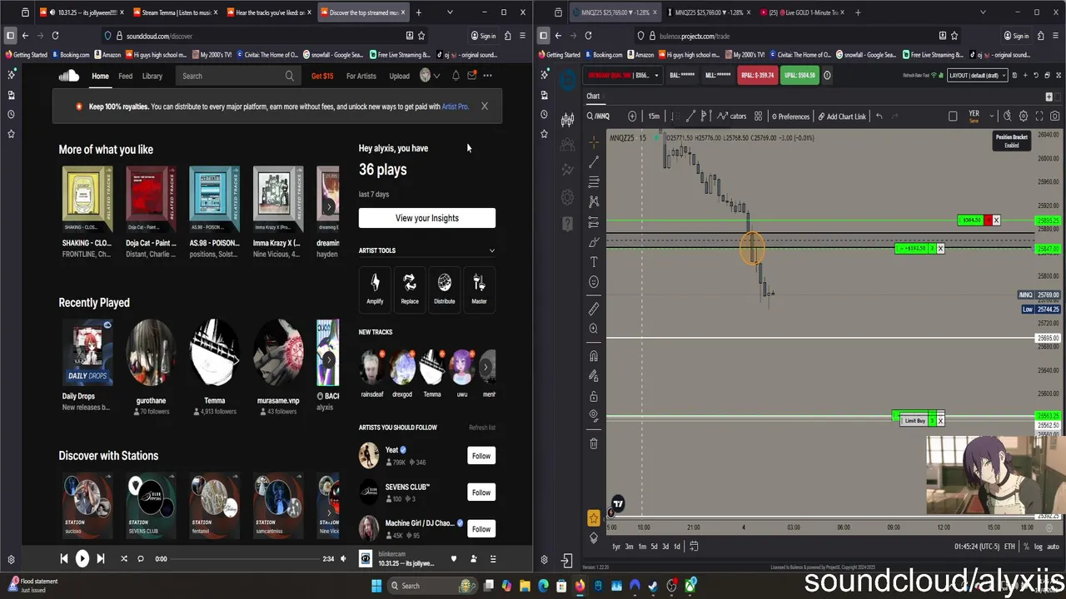Dismiss the Artist Pro royalties banner
This screenshot has width=1066, height=599.
pyautogui.click(x=484, y=106)
